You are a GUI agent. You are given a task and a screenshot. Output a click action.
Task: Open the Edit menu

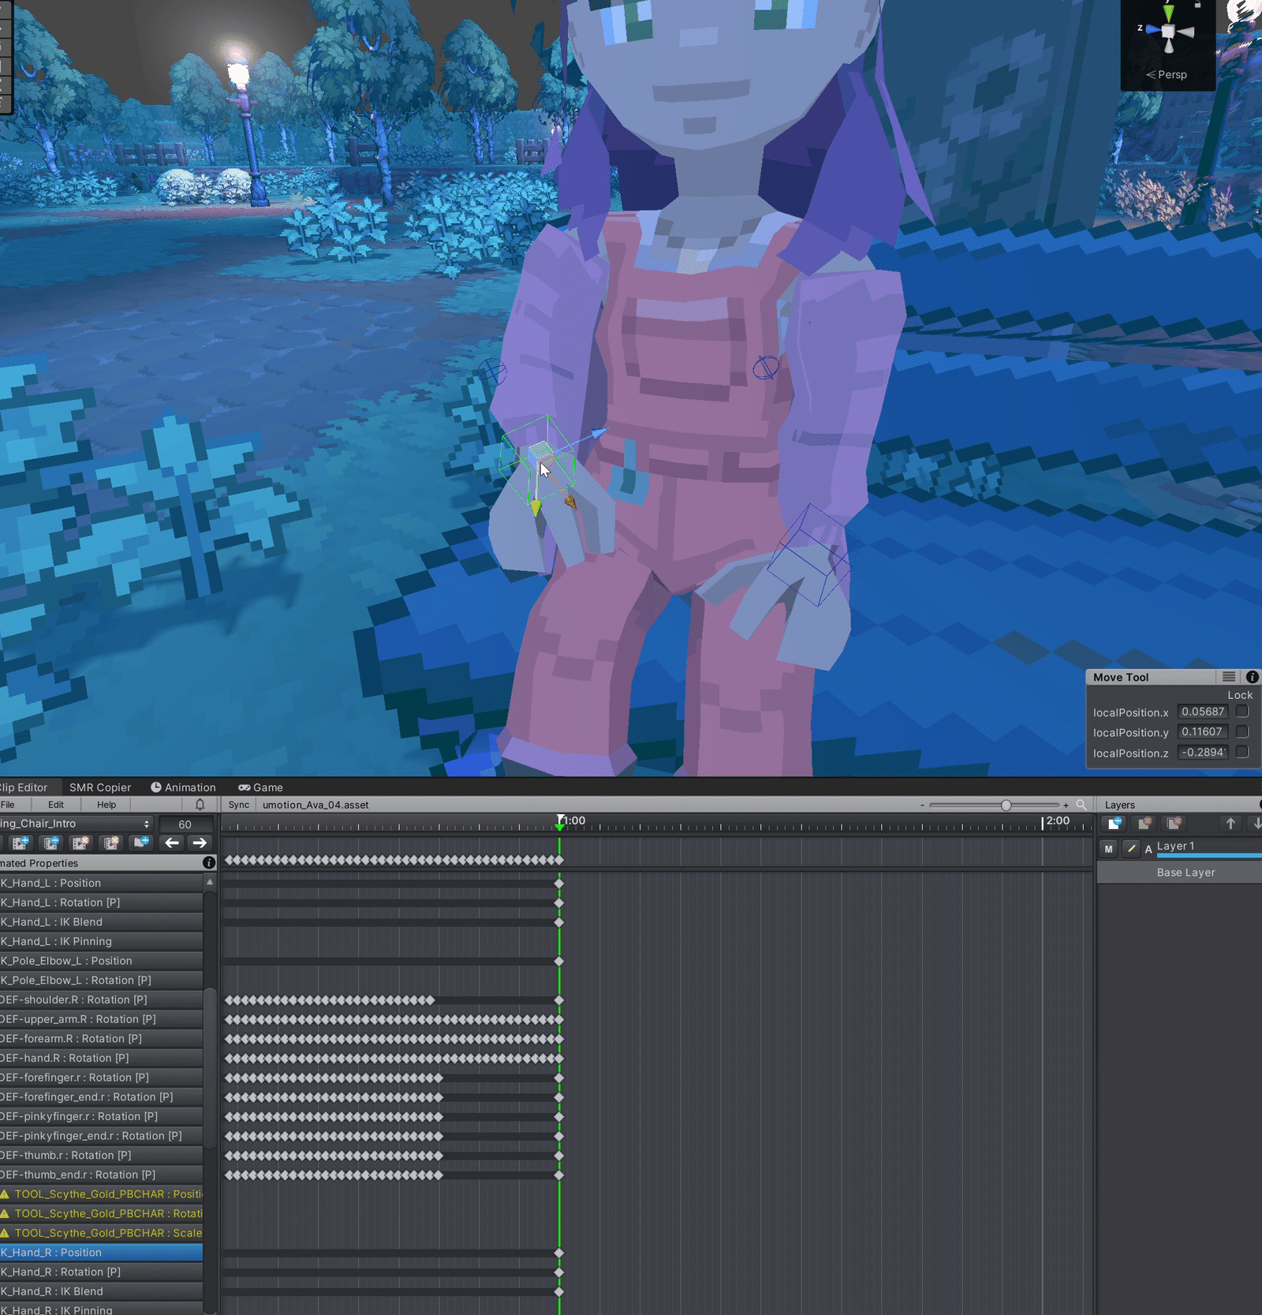56,805
